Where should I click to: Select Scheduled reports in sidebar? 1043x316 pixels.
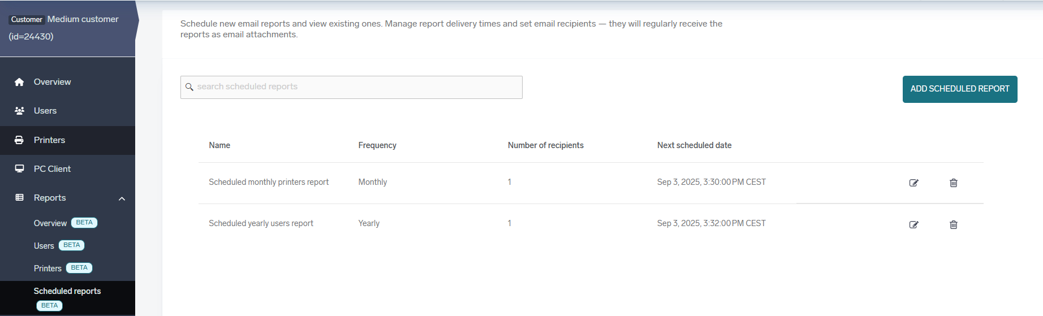[67, 291]
